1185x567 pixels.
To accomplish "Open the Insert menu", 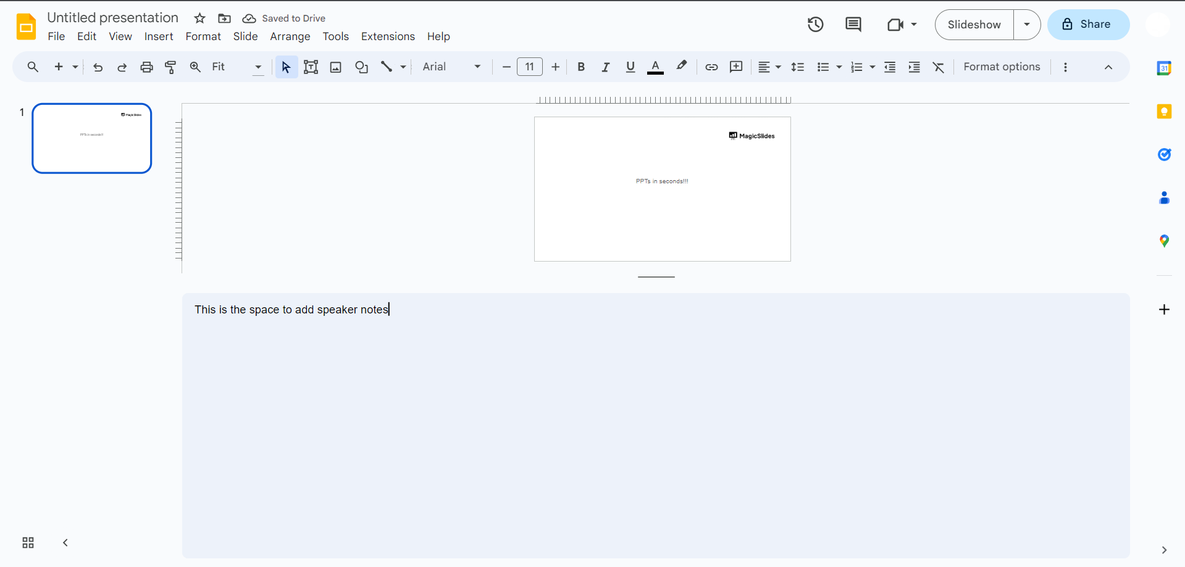I will (159, 36).
